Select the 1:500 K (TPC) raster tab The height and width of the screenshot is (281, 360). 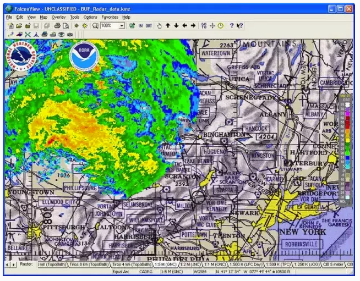click(279, 265)
